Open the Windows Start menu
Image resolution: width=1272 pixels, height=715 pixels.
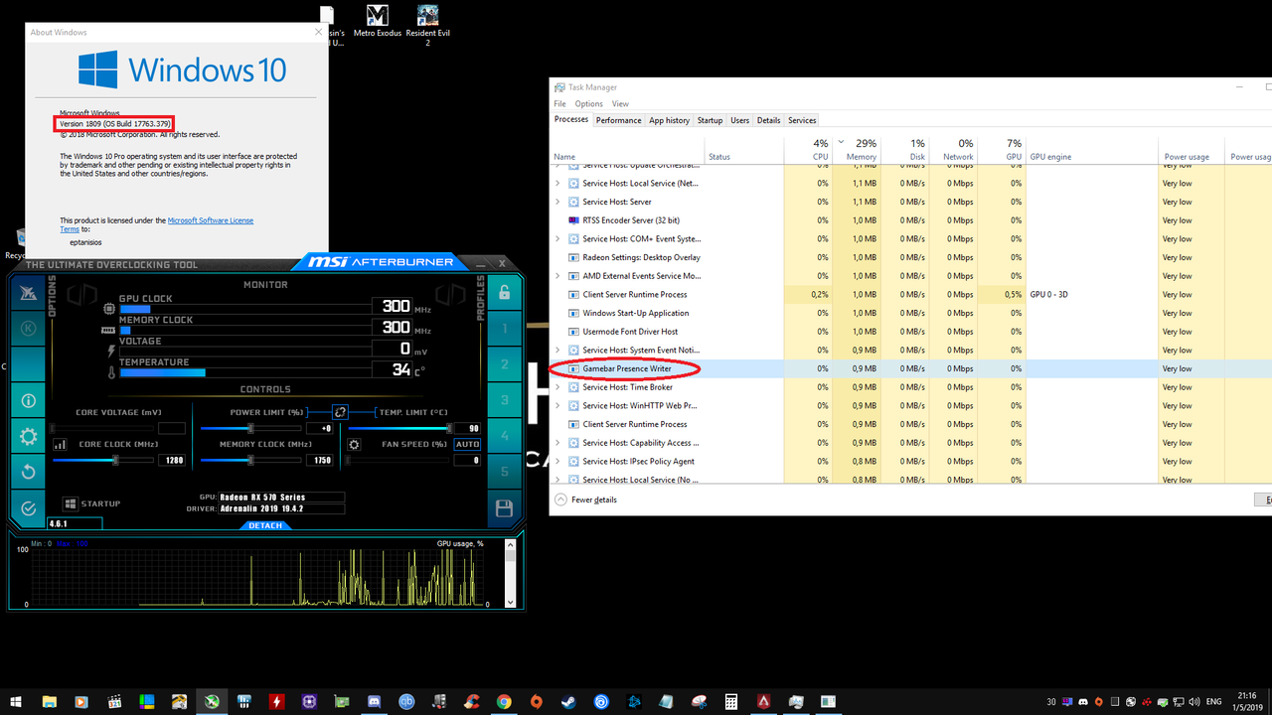click(x=17, y=701)
